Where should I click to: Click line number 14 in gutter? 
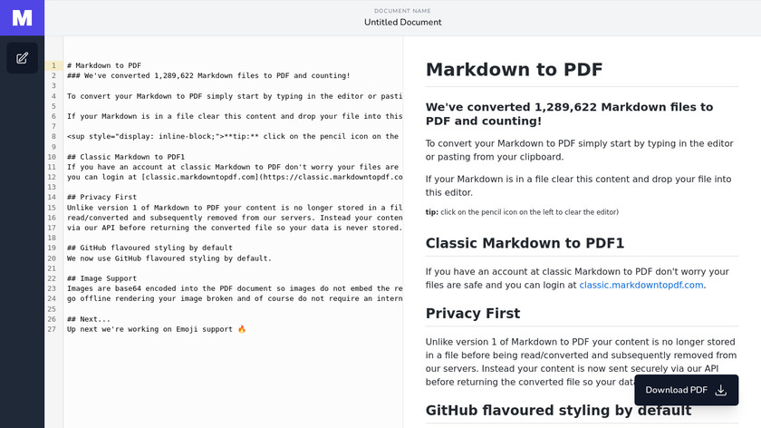[52, 198]
